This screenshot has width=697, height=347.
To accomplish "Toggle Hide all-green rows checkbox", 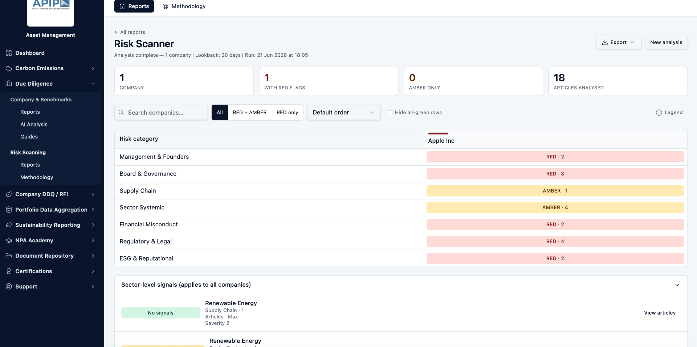I will point(390,113).
